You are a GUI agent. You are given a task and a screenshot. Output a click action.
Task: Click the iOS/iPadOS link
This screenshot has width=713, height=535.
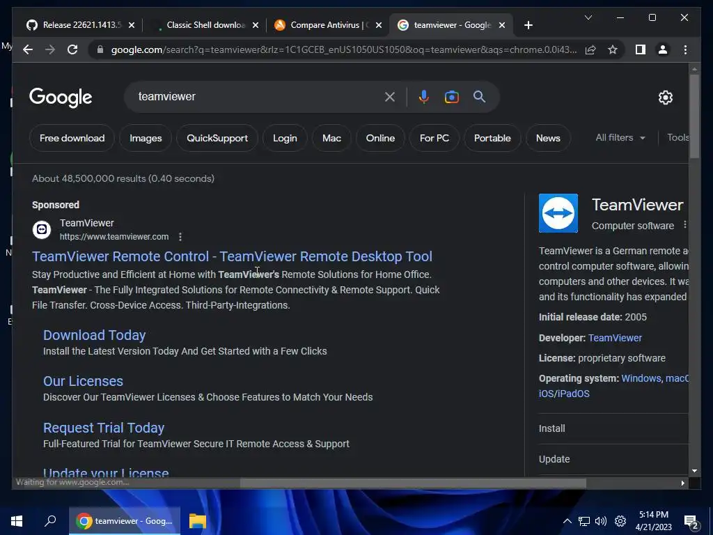(x=564, y=394)
